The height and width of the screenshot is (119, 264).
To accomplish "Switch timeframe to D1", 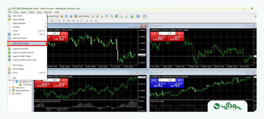I will click(87, 21).
